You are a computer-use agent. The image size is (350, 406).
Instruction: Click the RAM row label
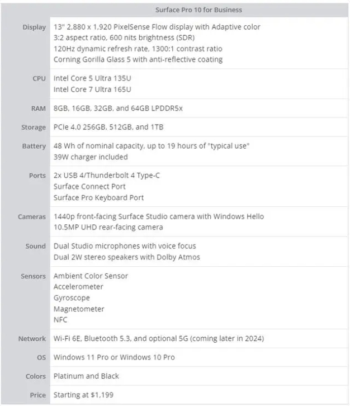[38, 108]
